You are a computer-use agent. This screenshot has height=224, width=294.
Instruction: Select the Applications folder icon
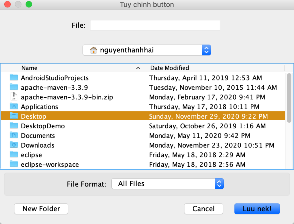click(x=14, y=107)
